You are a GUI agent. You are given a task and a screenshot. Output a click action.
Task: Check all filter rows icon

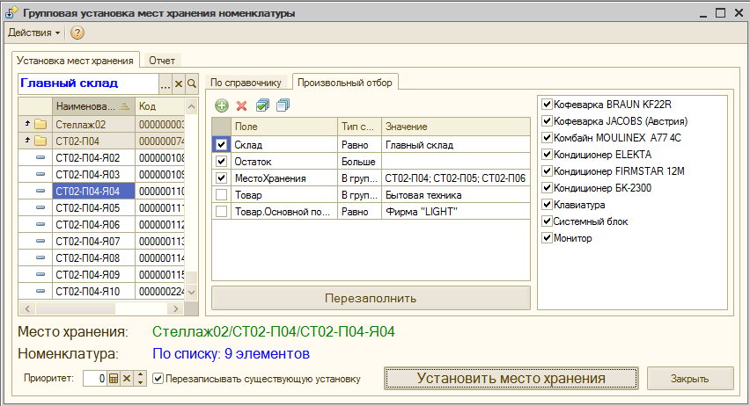tap(262, 105)
